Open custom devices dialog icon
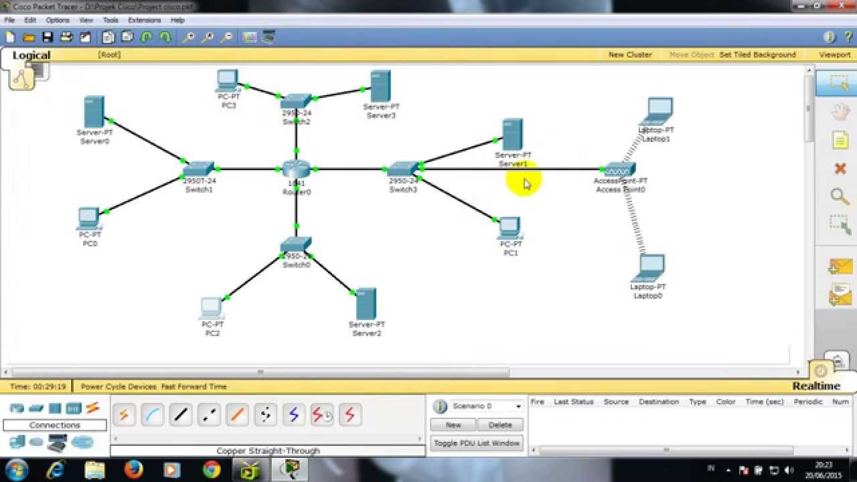Image resolution: width=857 pixels, height=482 pixels. tap(268, 37)
